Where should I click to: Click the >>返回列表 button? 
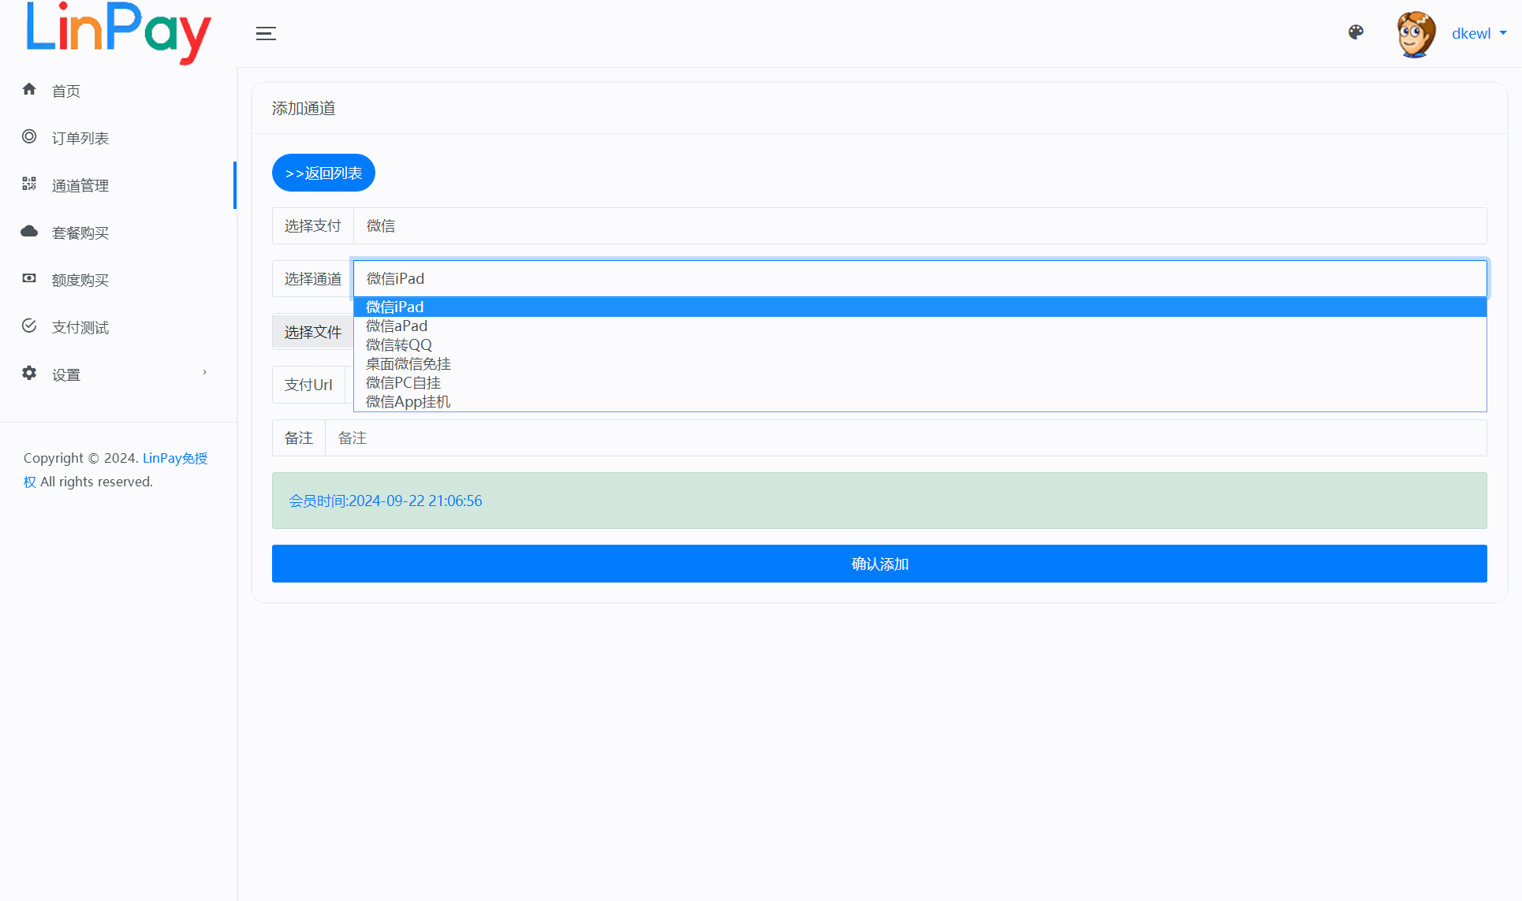click(323, 173)
